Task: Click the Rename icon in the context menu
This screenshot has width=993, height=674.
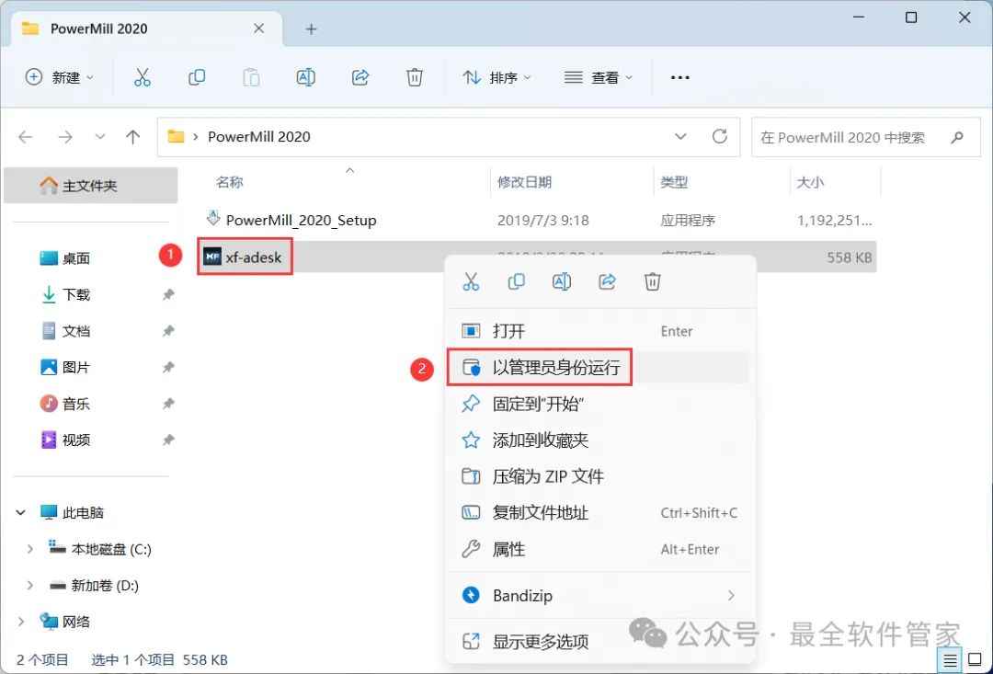Action: 562,281
